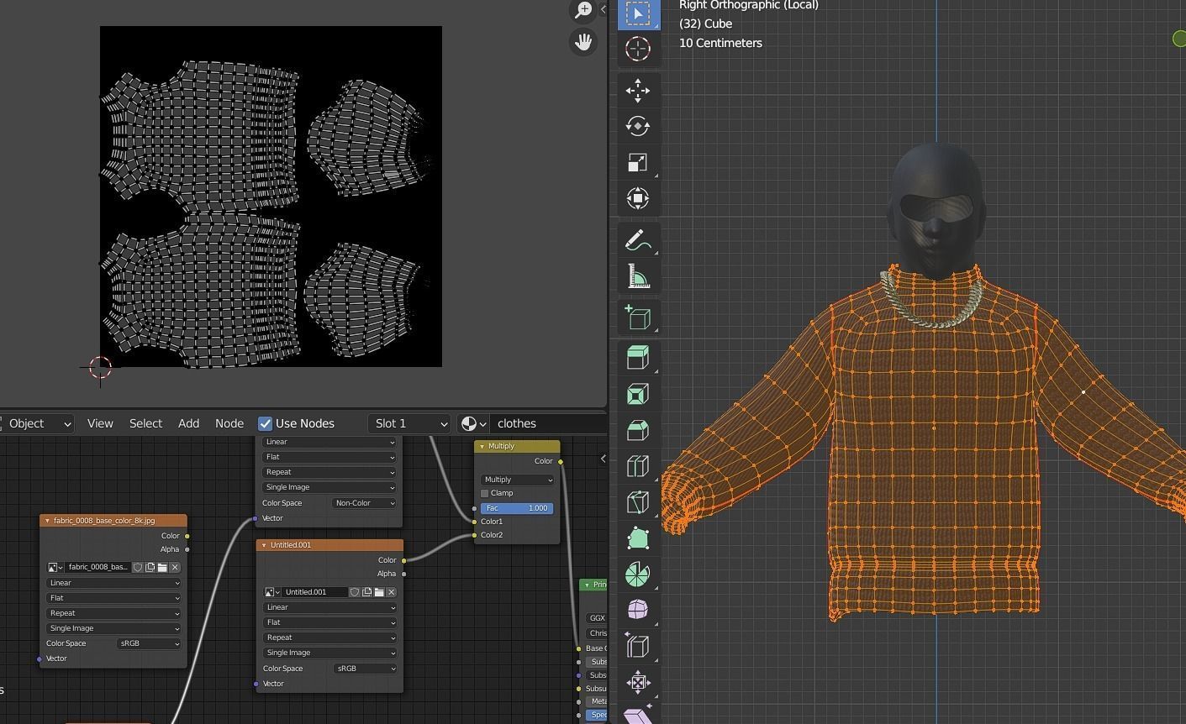The width and height of the screenshot is (1186, 724).
Task: Click the UV editor pan hand icon
Action: (x=583, y=42)
